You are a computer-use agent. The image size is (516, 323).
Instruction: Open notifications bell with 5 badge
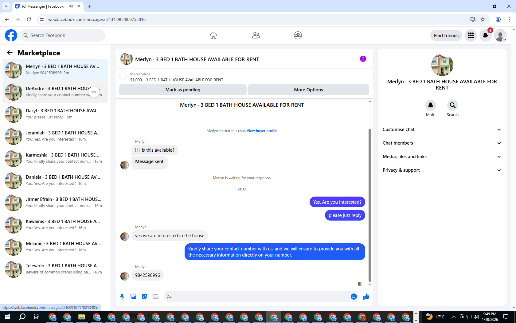coord(486,35)
